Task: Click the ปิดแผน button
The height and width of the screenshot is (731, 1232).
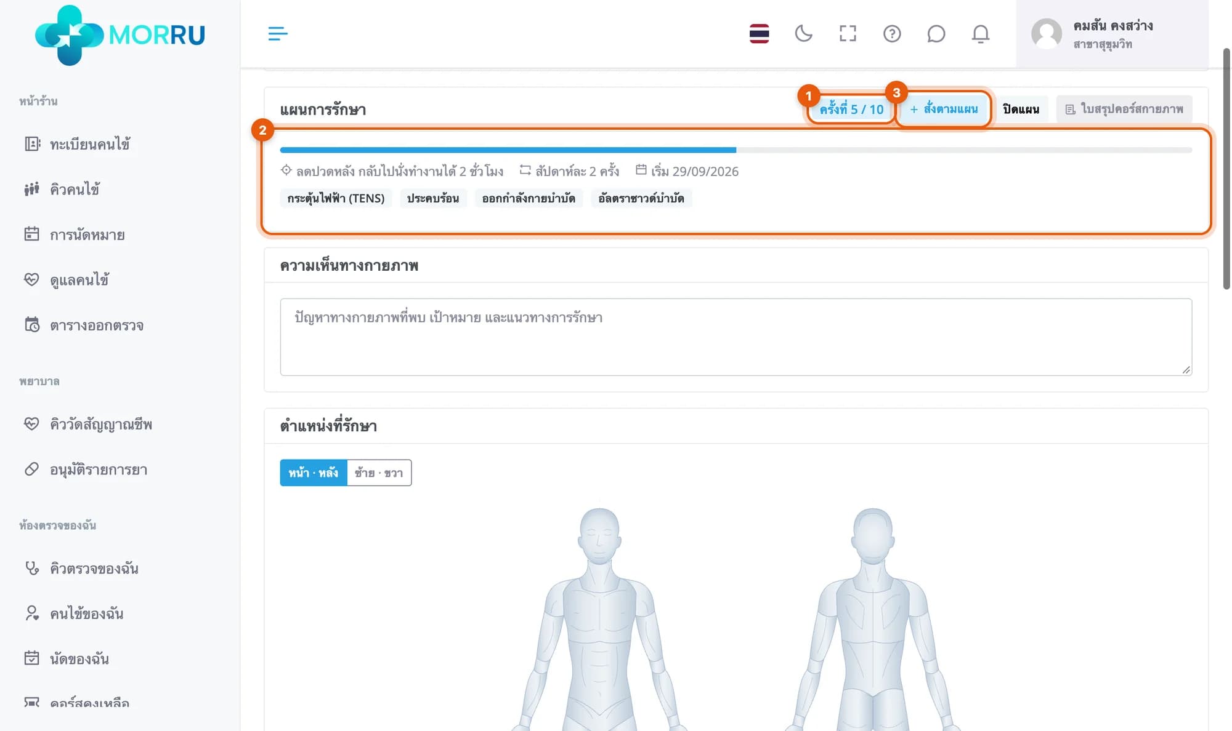Action: [1021, 109]
